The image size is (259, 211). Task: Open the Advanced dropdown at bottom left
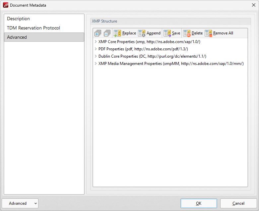click(20, 203)
